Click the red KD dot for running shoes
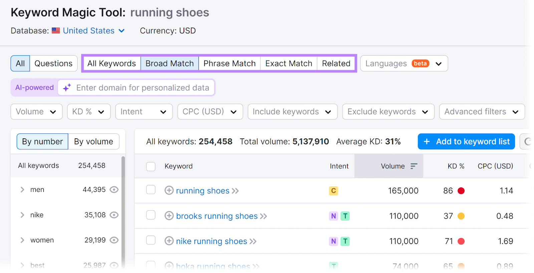Image resolution: width=534 pixels, height=273 pixels. coord(461,191)
